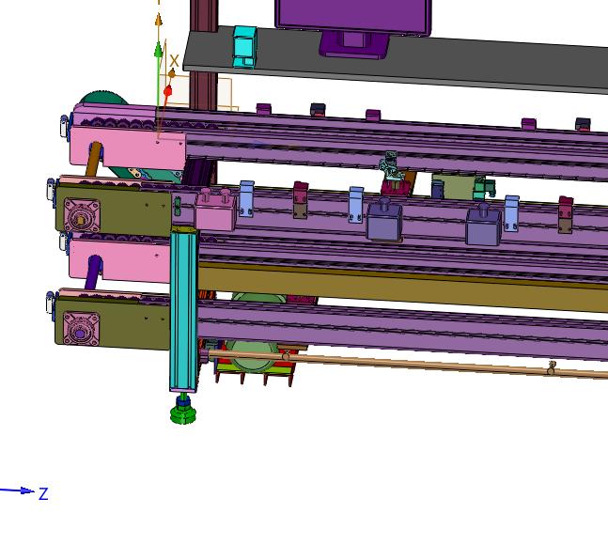Screen dimensions: 608x545
Task: Select the rightmost light-blue bracket
Action: click(x=511, y=214)
